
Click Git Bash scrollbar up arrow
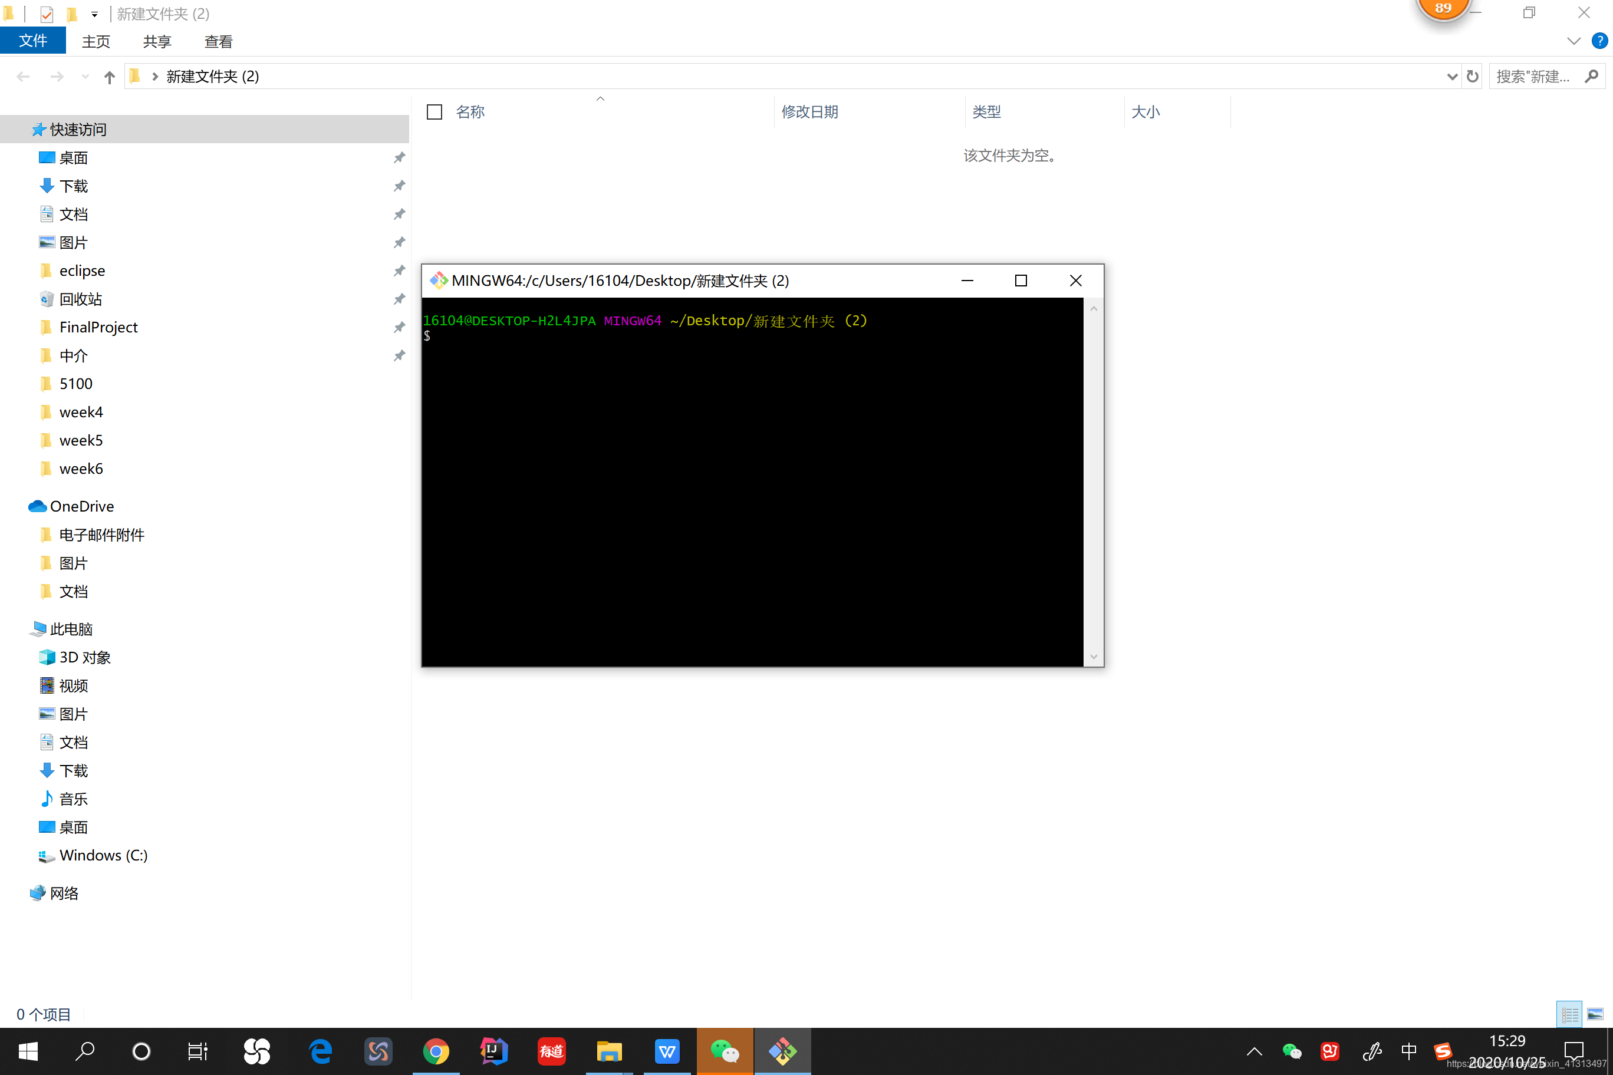[x=1094, y=308]
